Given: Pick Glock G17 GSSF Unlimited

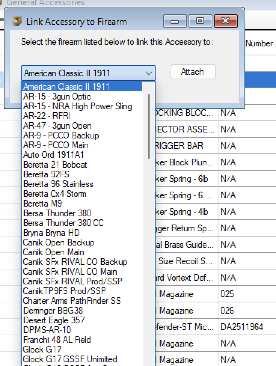Looking at the screenshot, I should tap(82, 359).
